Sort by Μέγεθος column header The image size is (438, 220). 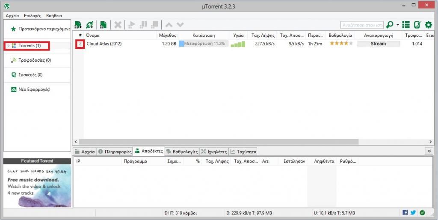click(167, 35)
